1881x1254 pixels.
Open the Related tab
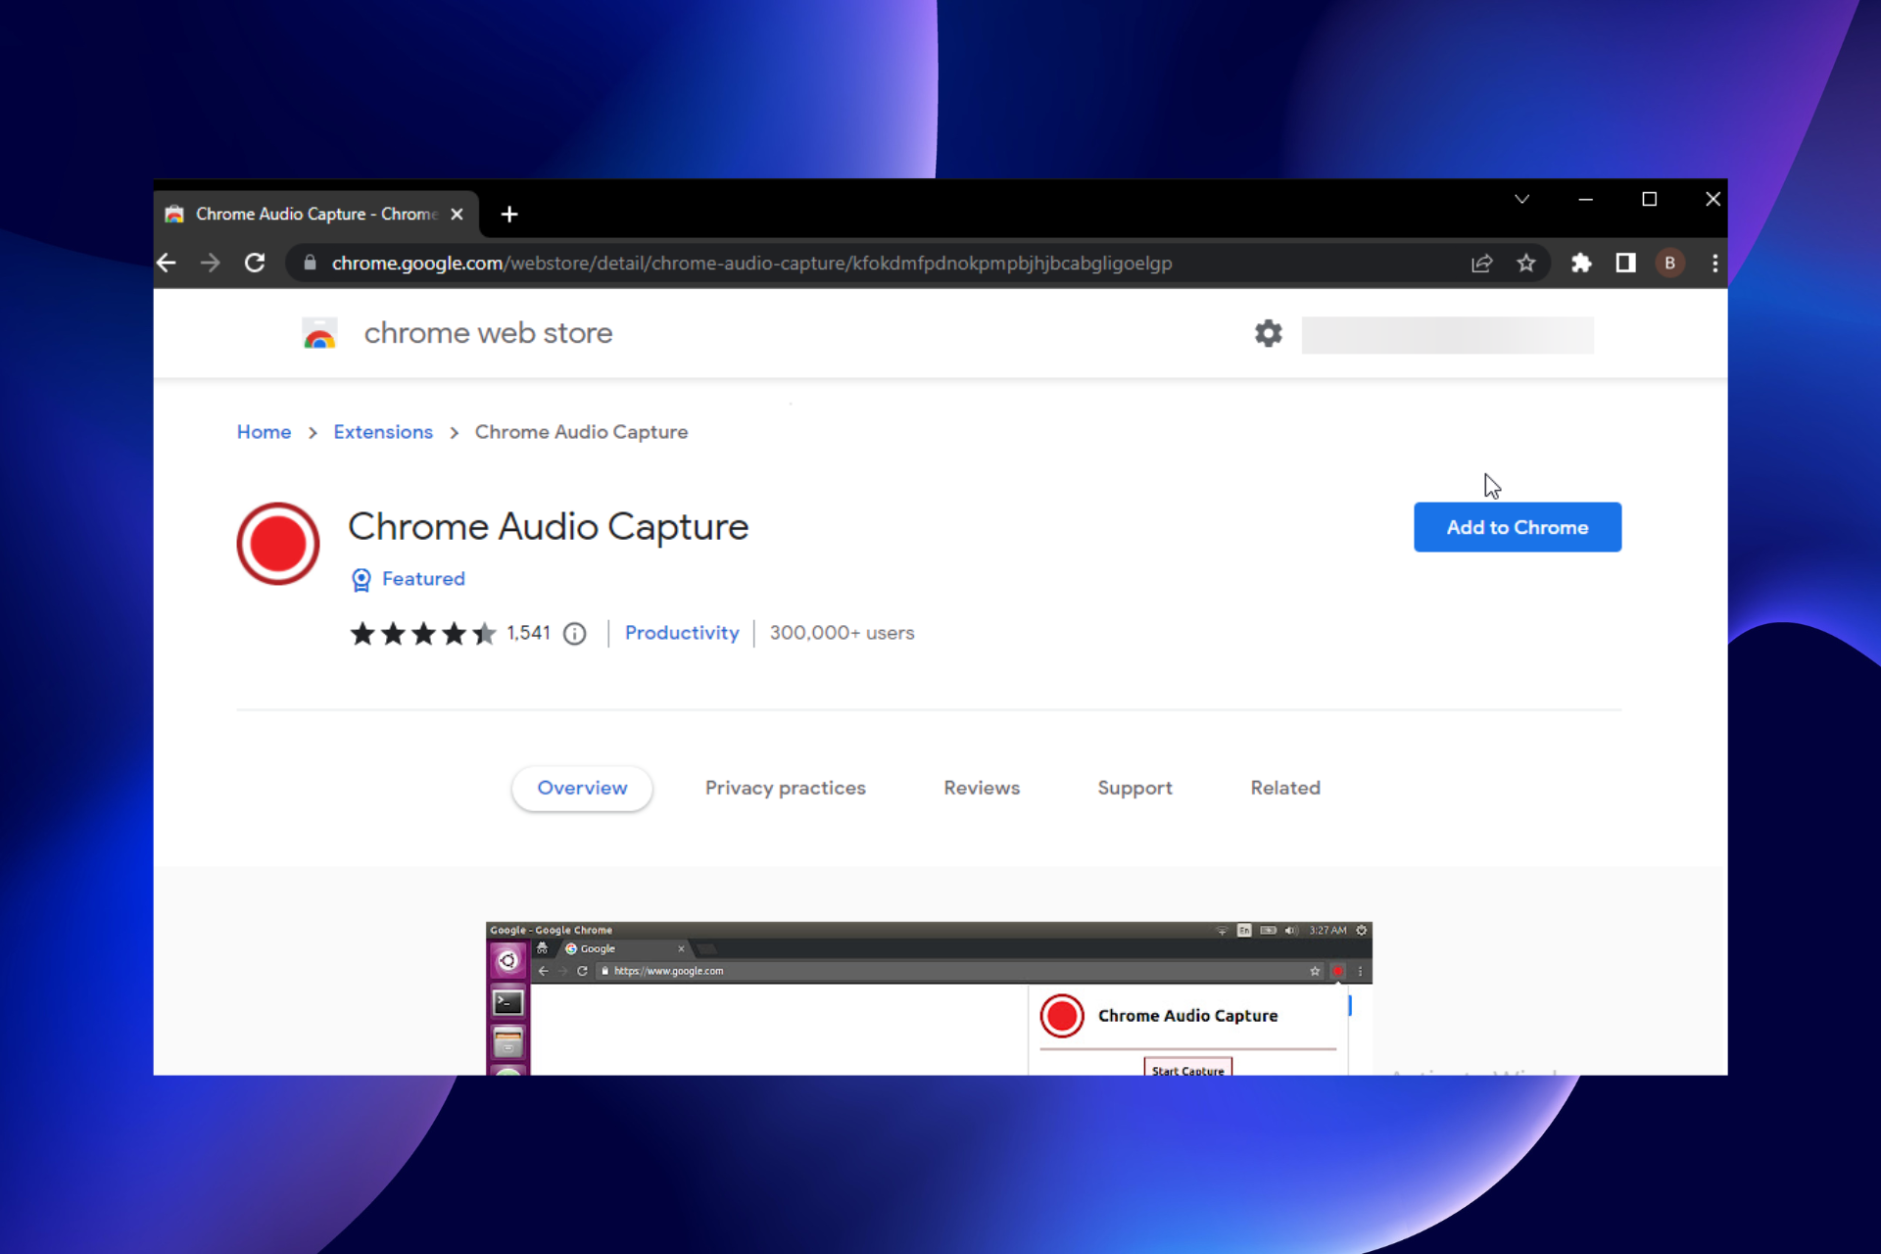pos(1285,788)
